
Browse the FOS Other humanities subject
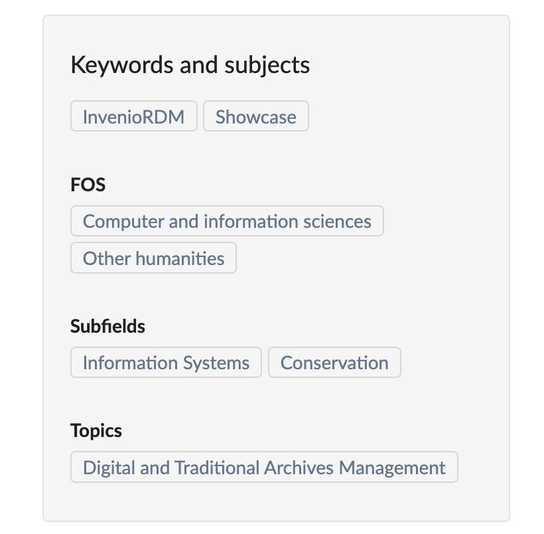click(x=153, y=258)
